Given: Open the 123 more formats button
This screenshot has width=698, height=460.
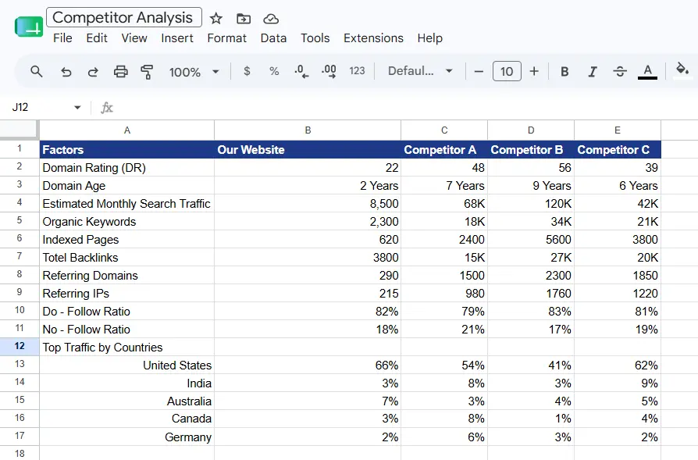Looking at the screenshot, I should point(357,71).
